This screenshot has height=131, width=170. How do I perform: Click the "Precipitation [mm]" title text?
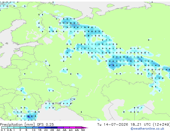[x=17, y=125]
